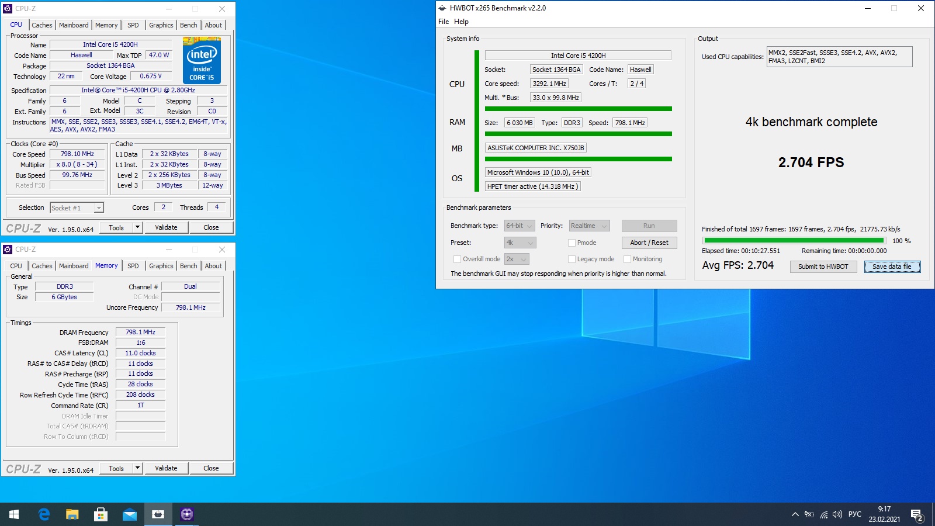The width and height of the screenshot is (935, 526).
Task: Click the Uncore Frequency 798.1 MHz value
Action: click(191, 307)
